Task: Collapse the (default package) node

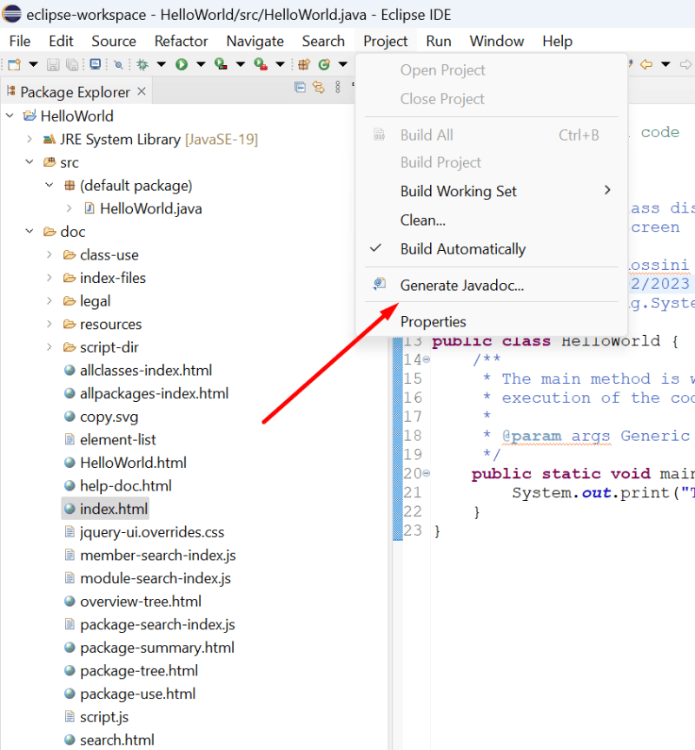Action: click(x=50, y=185)
